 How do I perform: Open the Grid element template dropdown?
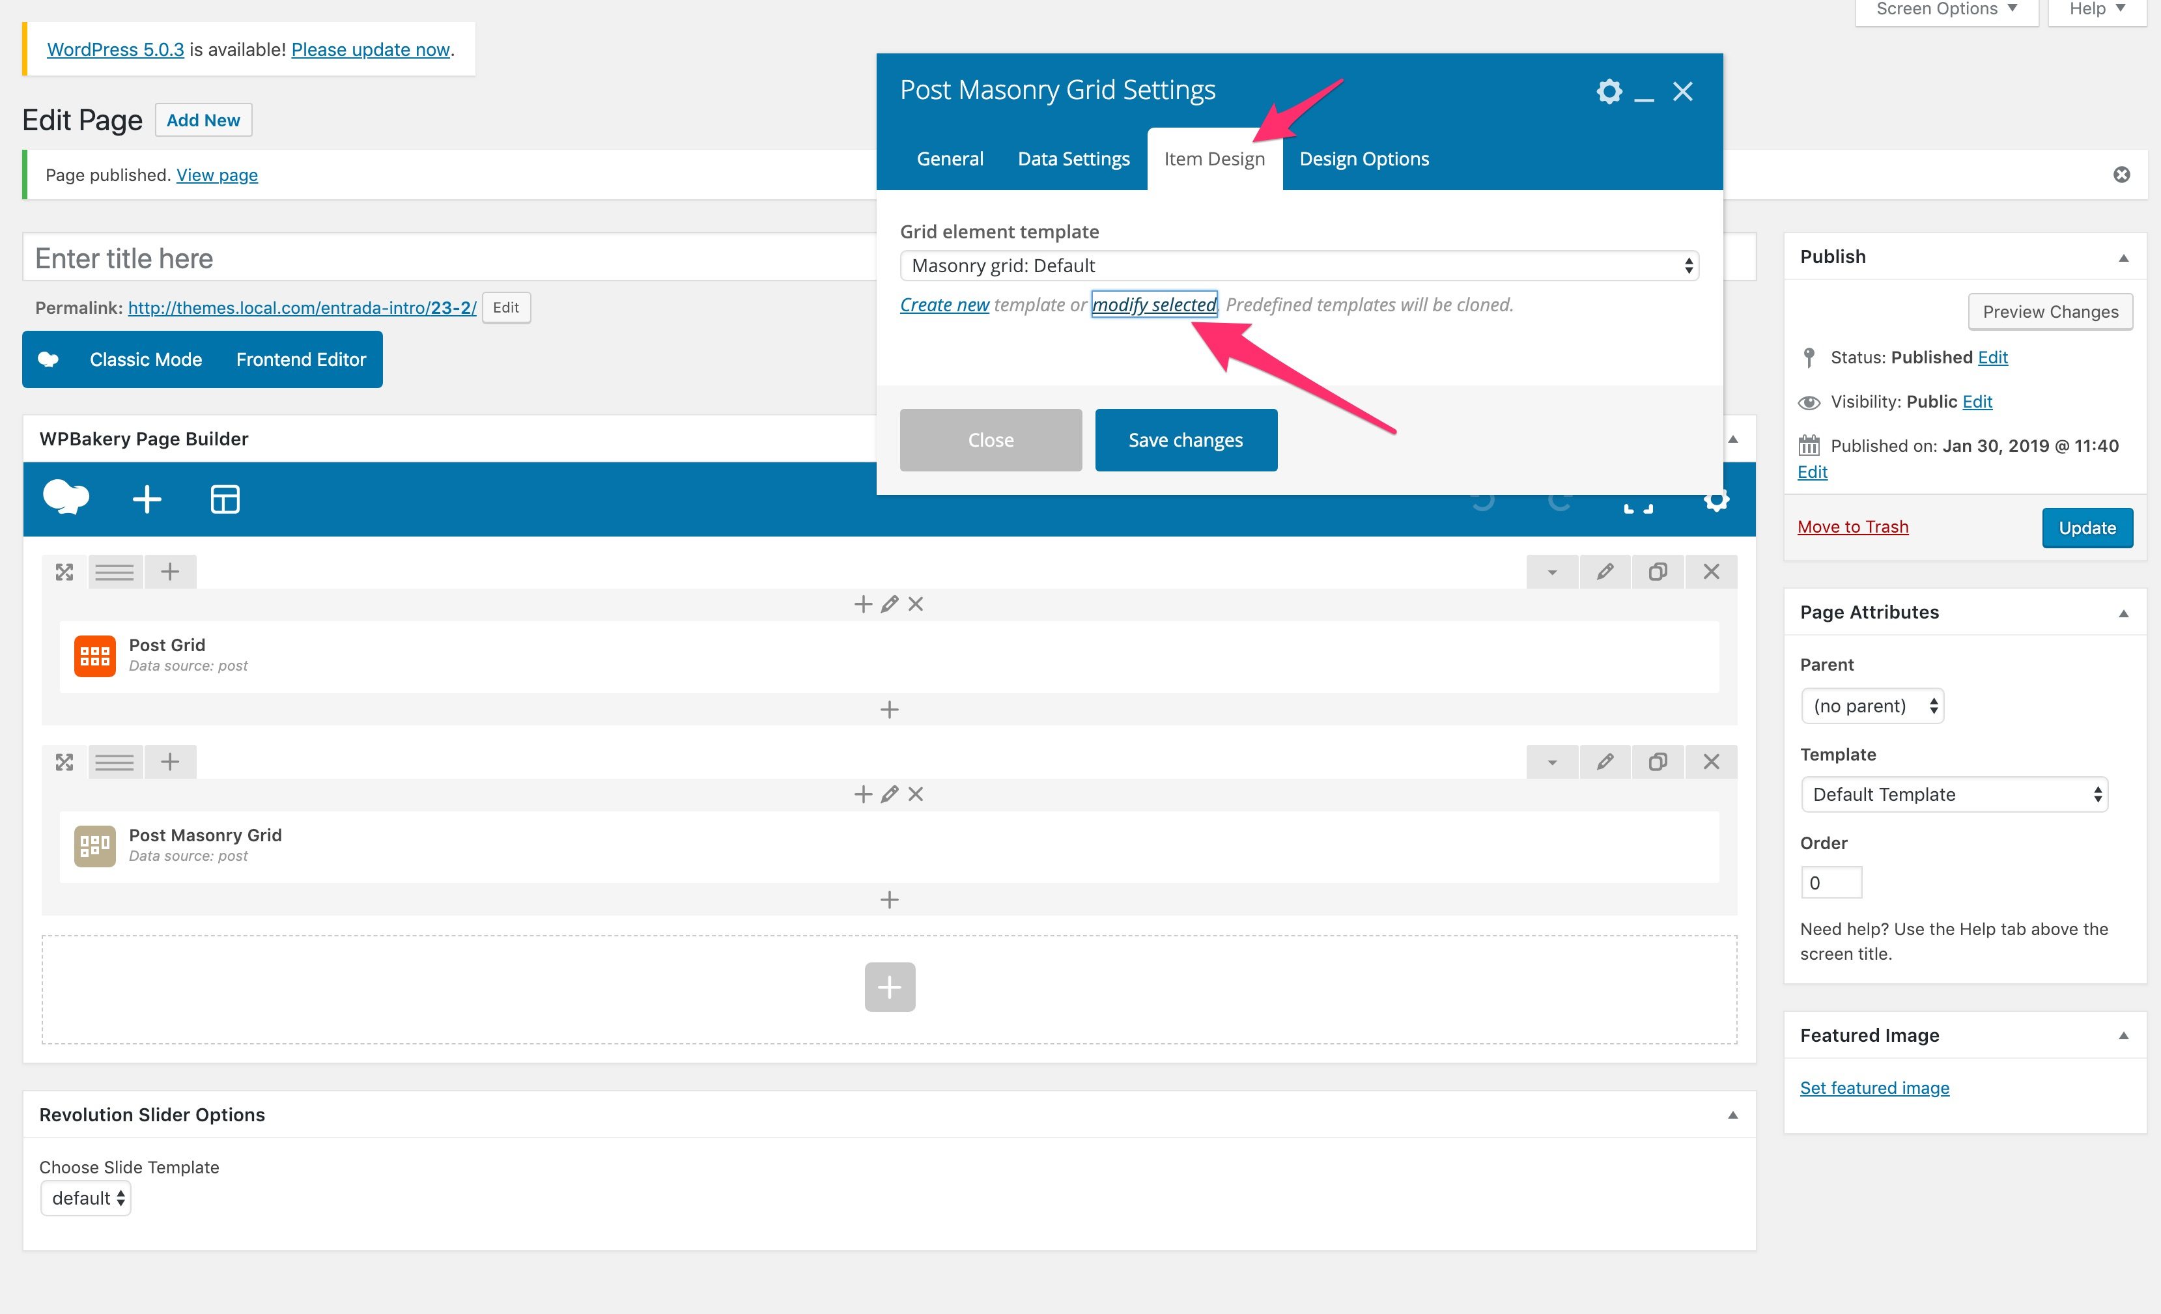click(1300, 266)
